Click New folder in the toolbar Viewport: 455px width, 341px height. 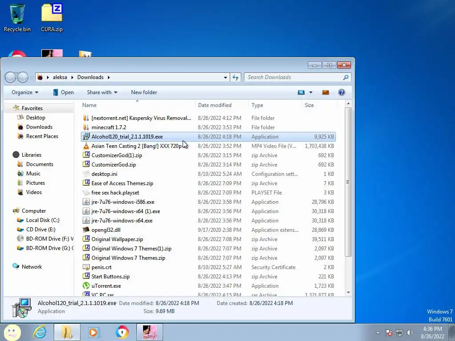pyautogui.click(x=144, y=92)
